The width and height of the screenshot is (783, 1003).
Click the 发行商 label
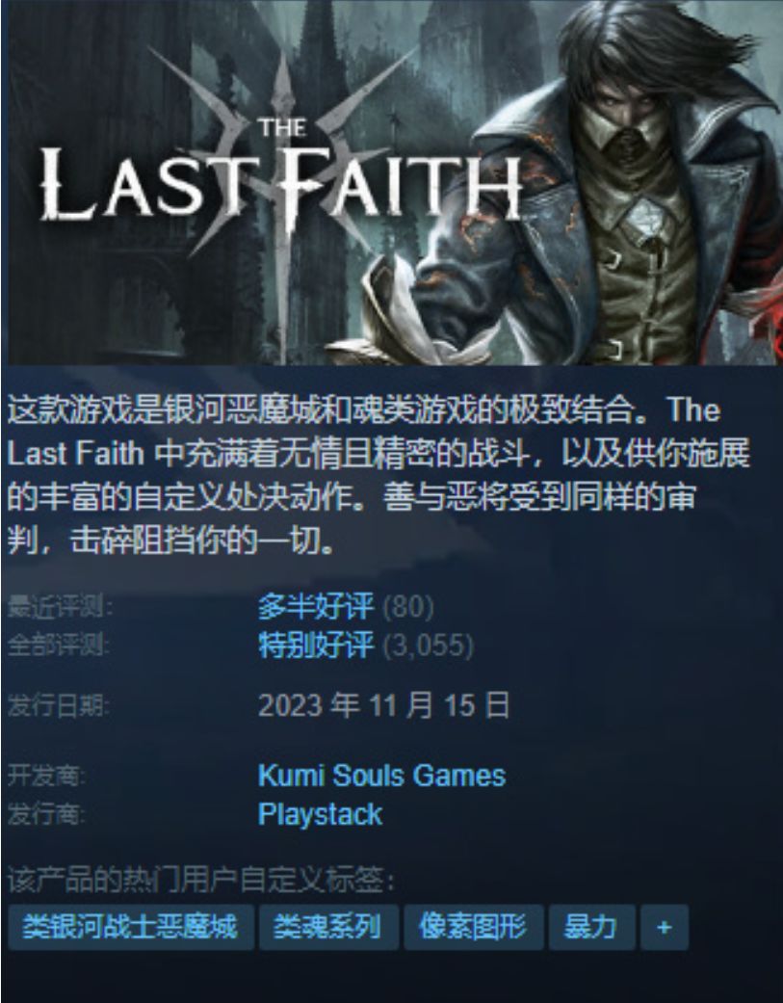46,814
